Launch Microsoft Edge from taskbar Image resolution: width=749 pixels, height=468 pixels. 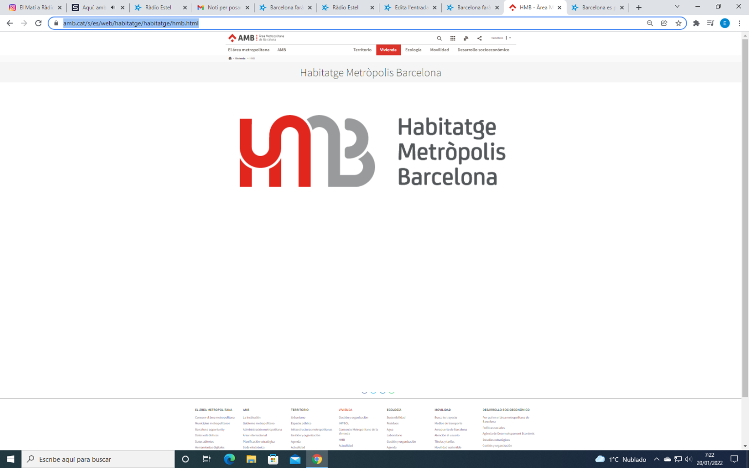229,459
